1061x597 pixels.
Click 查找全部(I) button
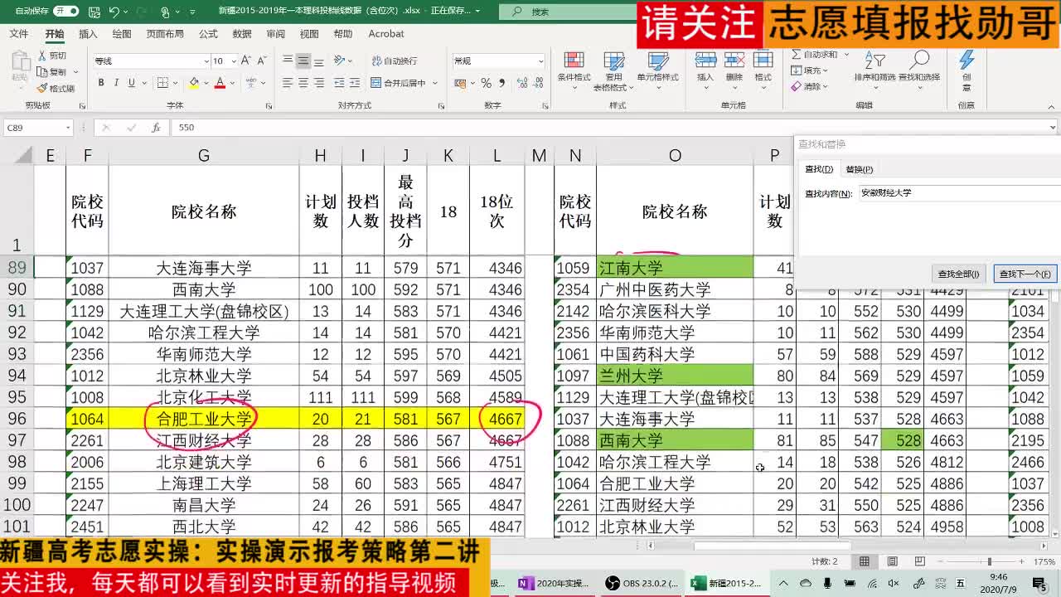pyautogui.click(x=958, y=274)
